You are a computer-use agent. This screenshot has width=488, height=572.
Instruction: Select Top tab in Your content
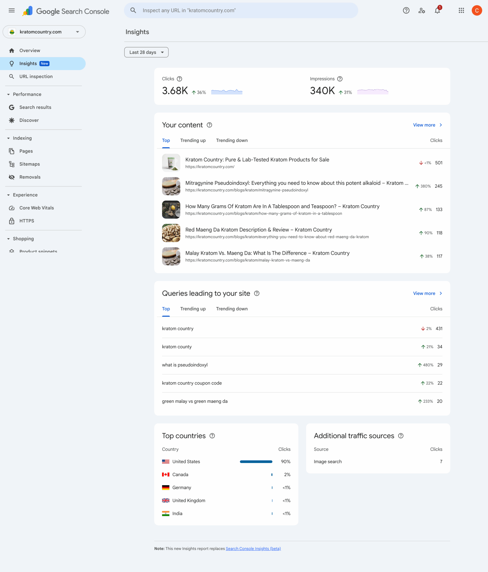(166, 140)
